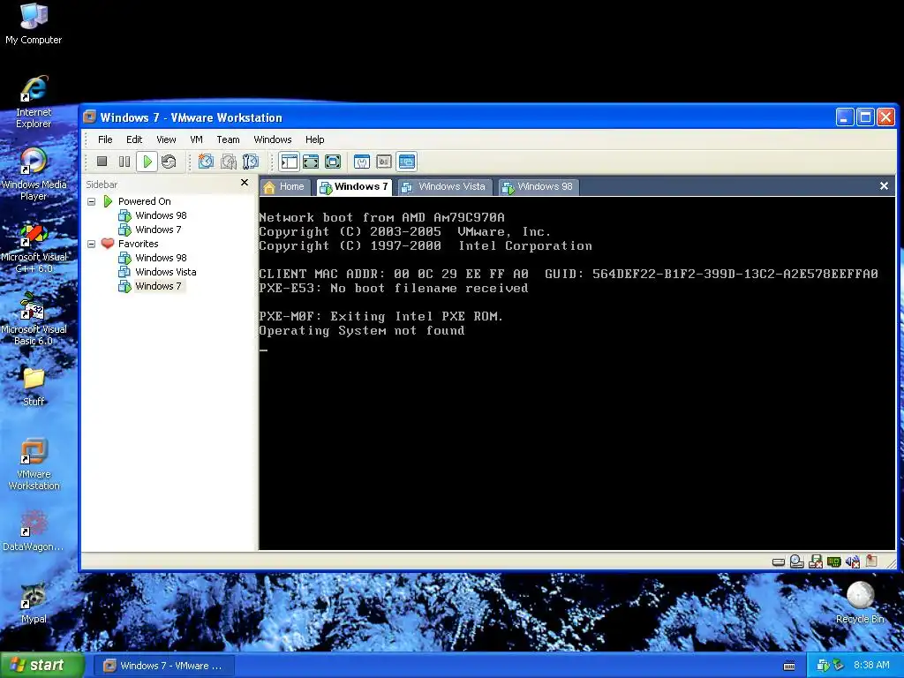Click the Windows Start button
Screen dimensions: 904x678
coord(41,666)
